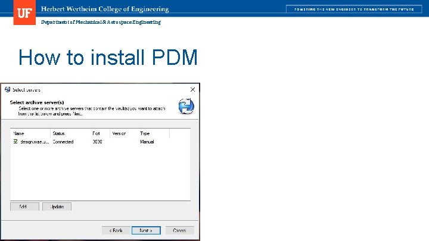Click the Select archive server(s) heading
429x241 pixels.
pos(37,102)
